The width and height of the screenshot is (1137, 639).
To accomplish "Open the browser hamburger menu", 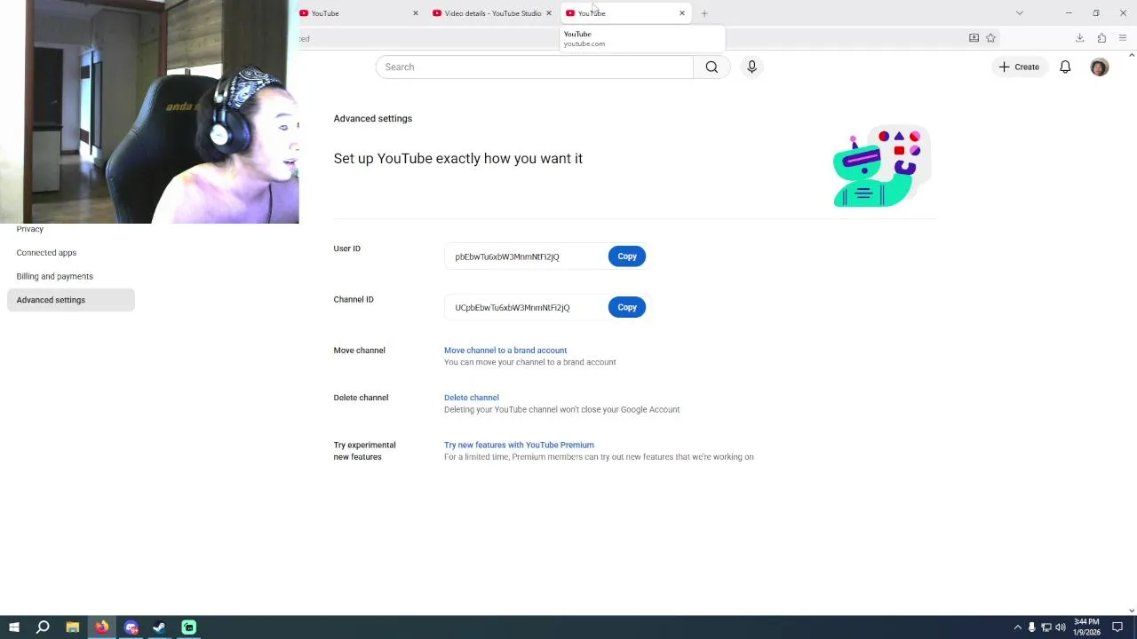I will [1123, 38].
